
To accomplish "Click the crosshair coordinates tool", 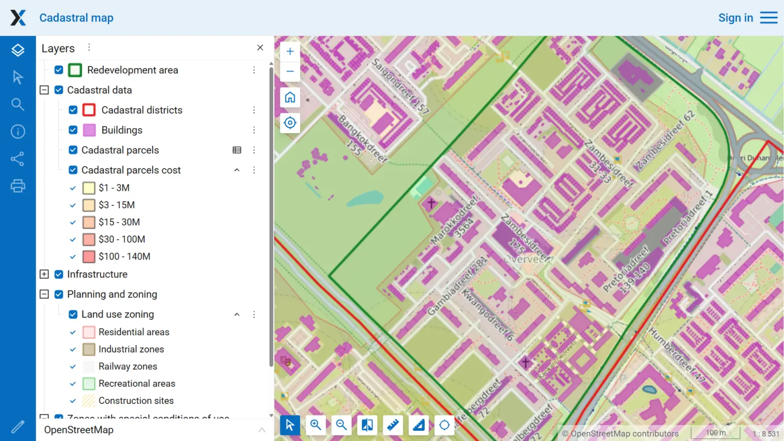I will [445, 425].
